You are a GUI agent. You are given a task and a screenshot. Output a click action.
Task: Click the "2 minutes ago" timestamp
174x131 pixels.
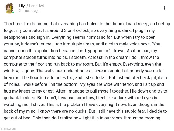pos(29,11)
